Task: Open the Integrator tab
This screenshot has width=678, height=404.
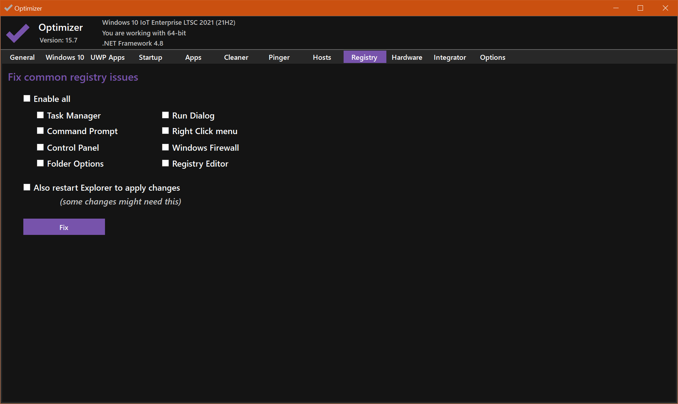Action: click(x=449, y=57)
